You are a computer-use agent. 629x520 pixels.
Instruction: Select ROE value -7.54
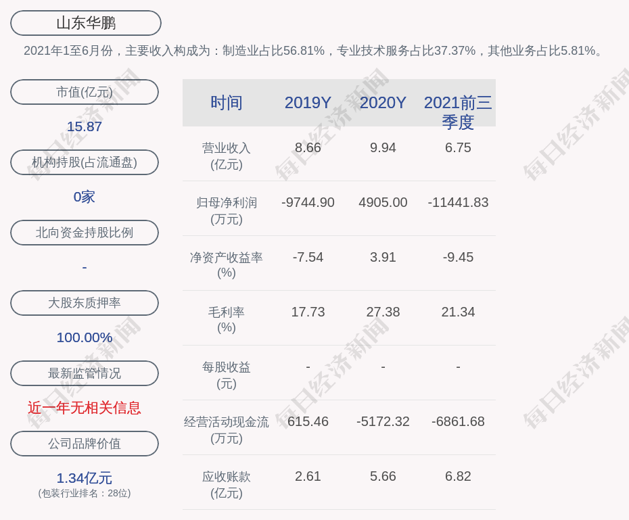coord(308,257)
